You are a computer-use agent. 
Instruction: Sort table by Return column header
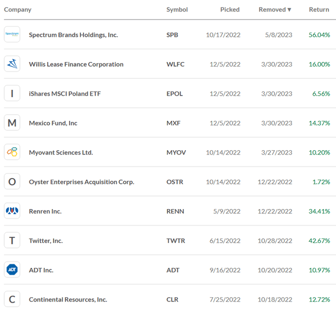point(319,9)
